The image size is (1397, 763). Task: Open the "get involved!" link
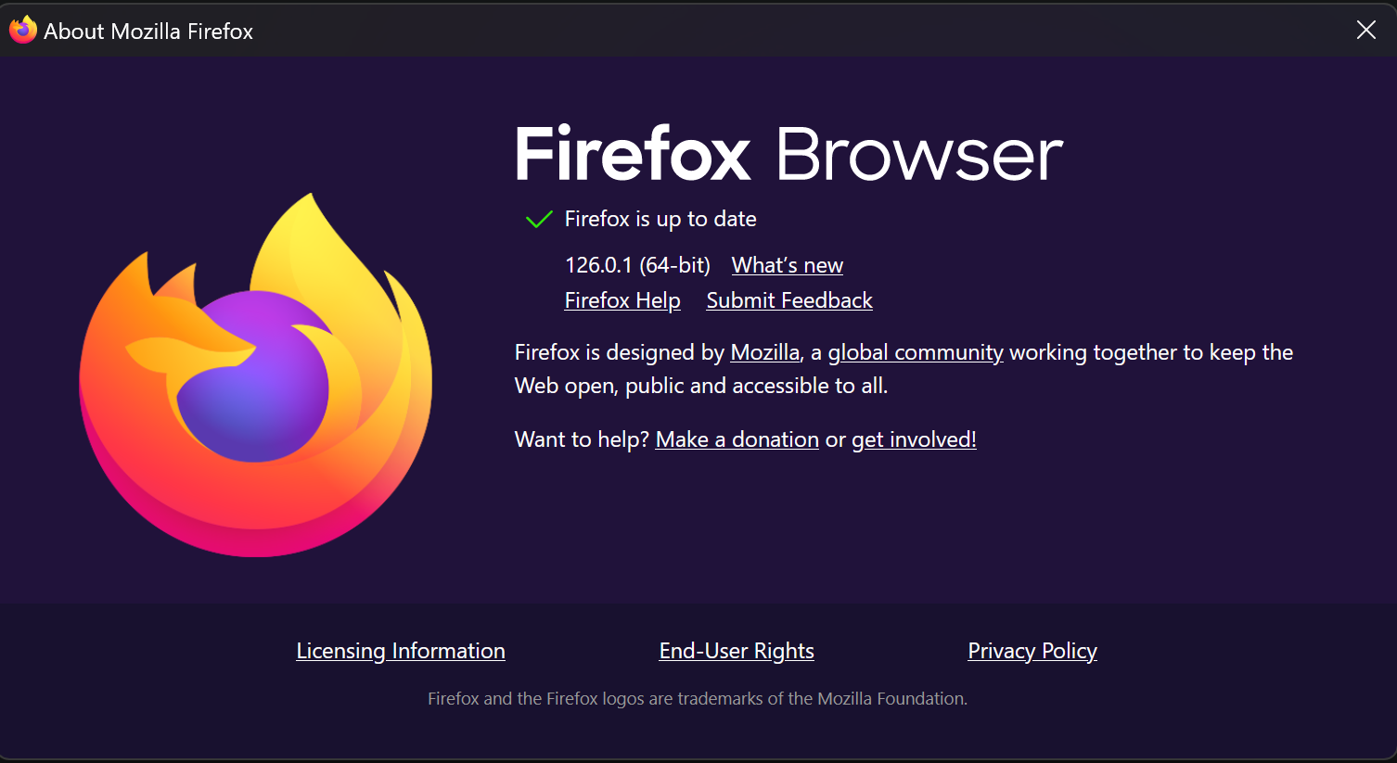pyautogui.click(x=914, y=439)
